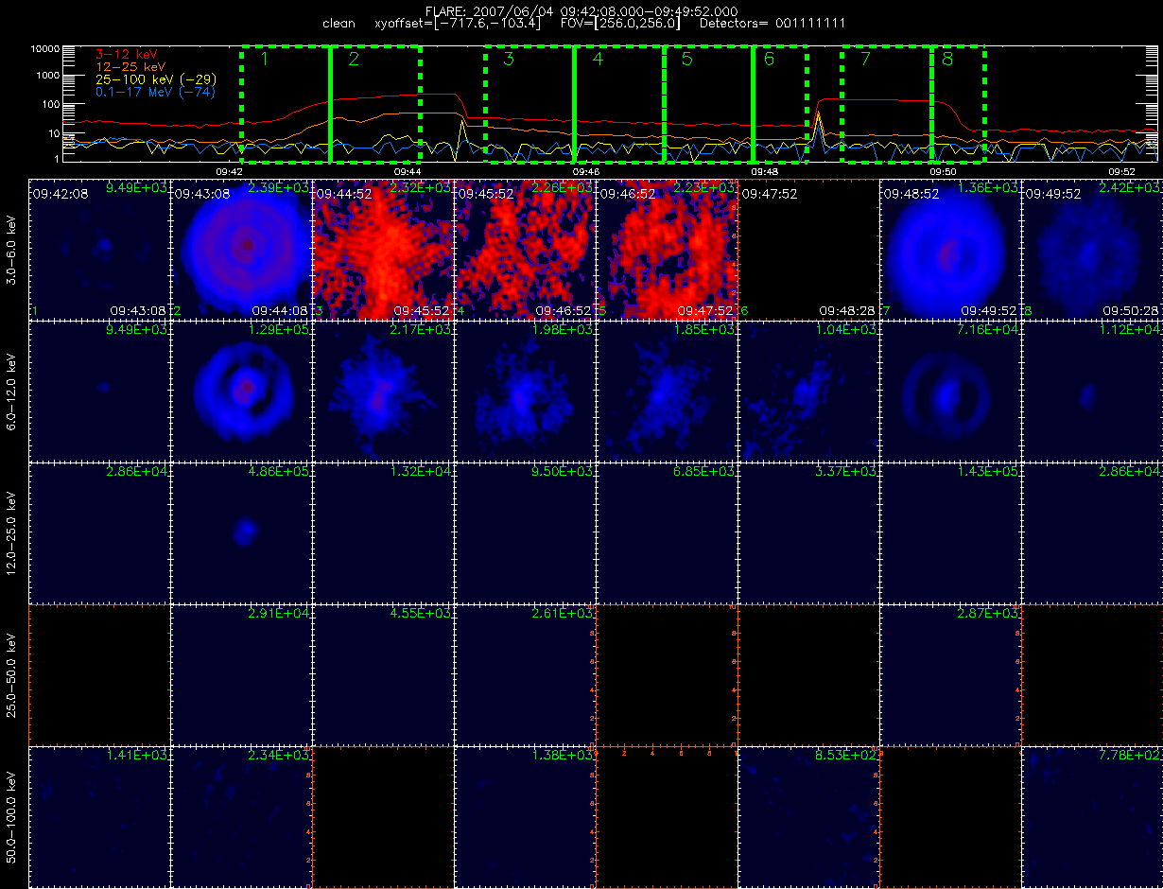1163x889 pixels.
Task: Open 3-6 keV image starting 09:49:52
Action: click(1092, 249)
